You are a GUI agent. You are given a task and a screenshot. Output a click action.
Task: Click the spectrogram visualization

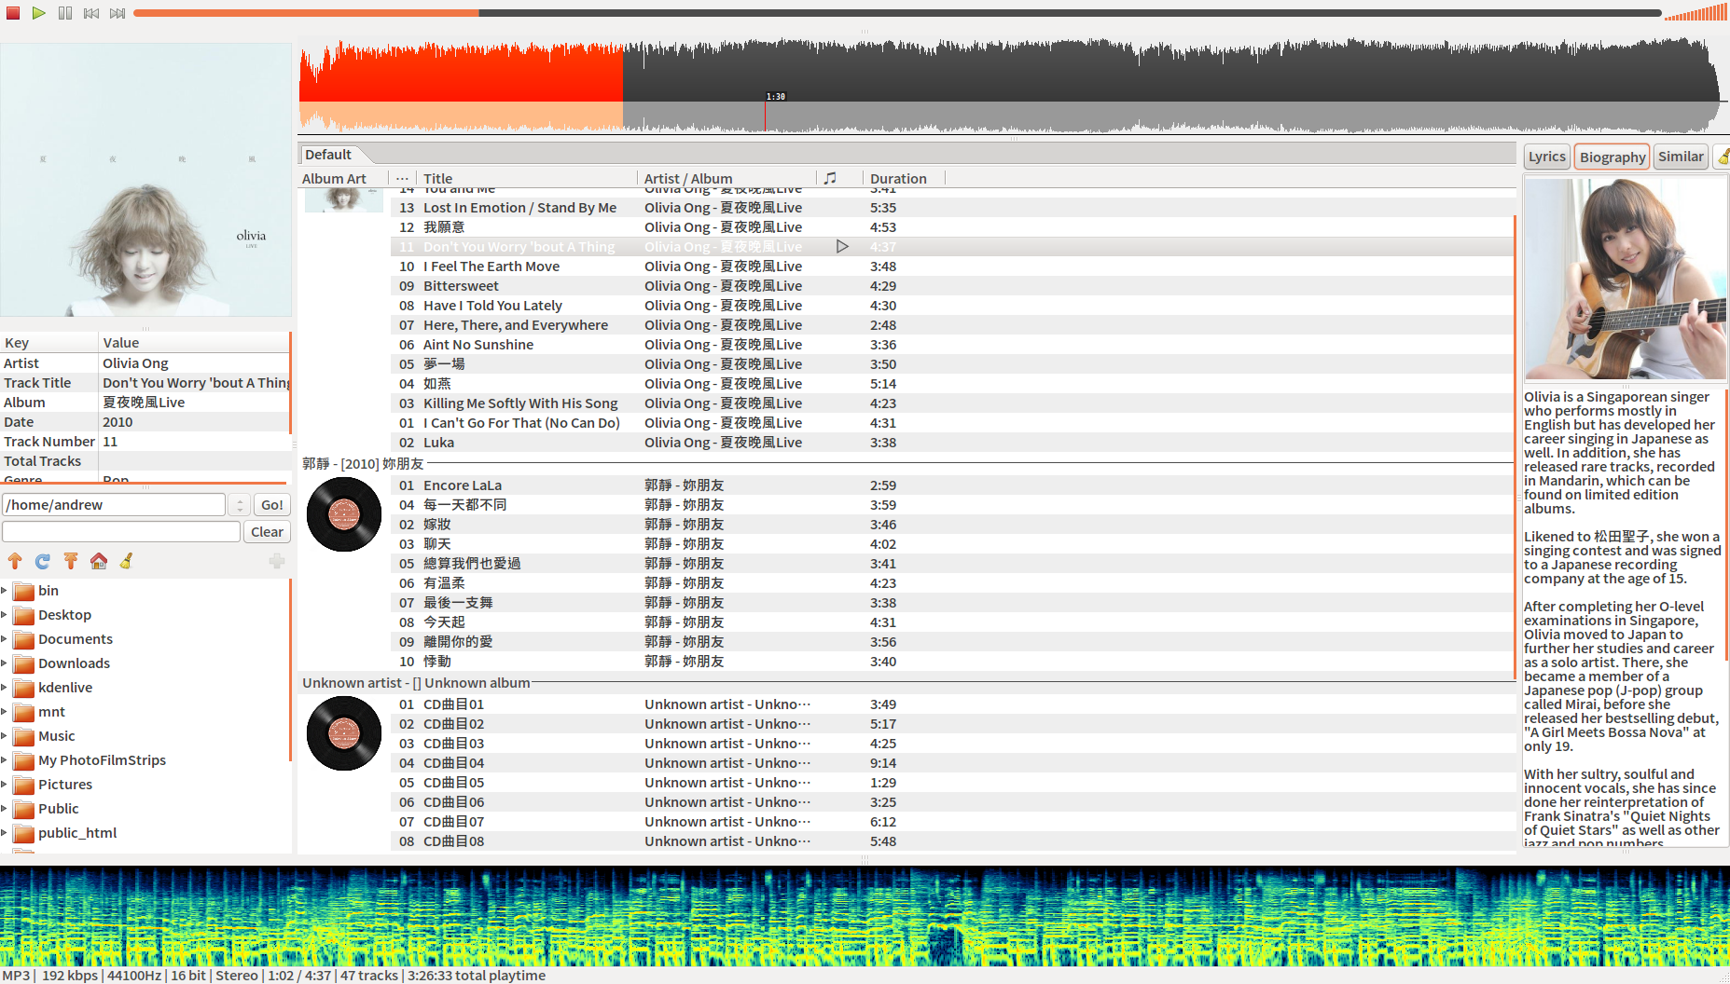(865, 915)
